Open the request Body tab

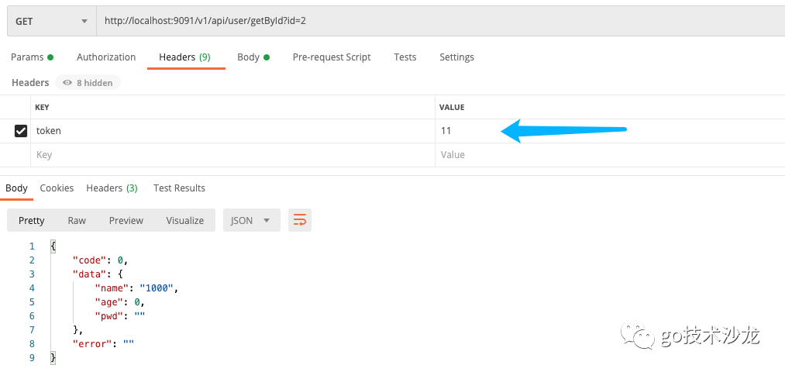click(x=253, y=57)
